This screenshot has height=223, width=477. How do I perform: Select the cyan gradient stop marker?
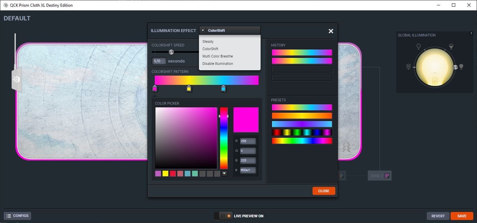point(223,89)
